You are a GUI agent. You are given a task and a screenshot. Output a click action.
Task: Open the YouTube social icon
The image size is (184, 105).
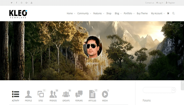(x=32, y=3)
